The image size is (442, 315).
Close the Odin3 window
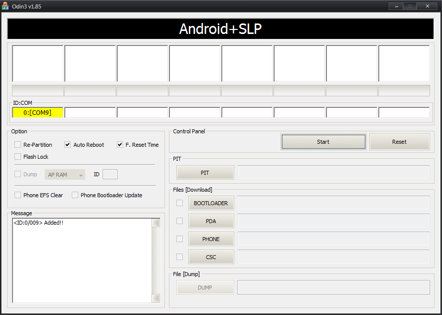(x=428, y=6)
